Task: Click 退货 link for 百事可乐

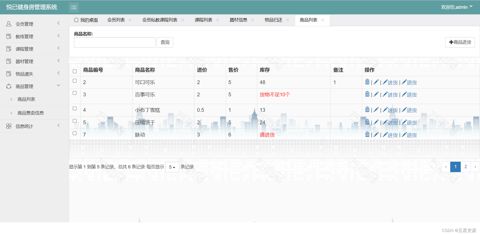Action: pyautogui.click(x=409, y=95)
